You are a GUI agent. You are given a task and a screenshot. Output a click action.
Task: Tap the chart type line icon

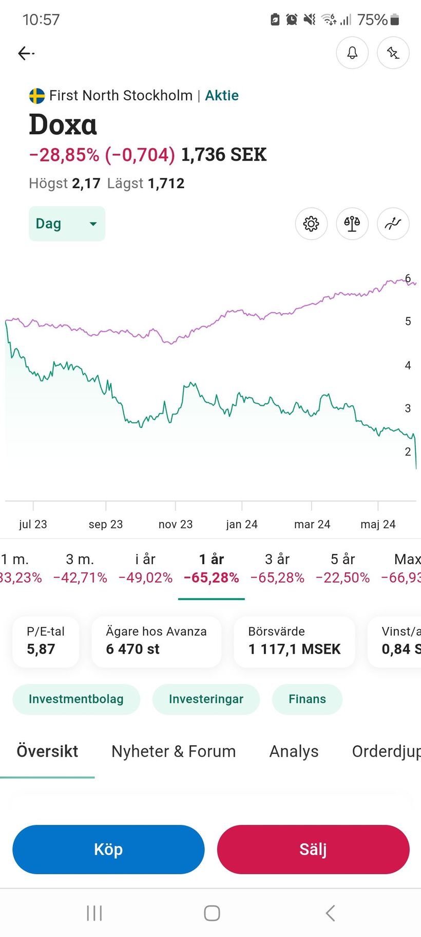(393, 224)
